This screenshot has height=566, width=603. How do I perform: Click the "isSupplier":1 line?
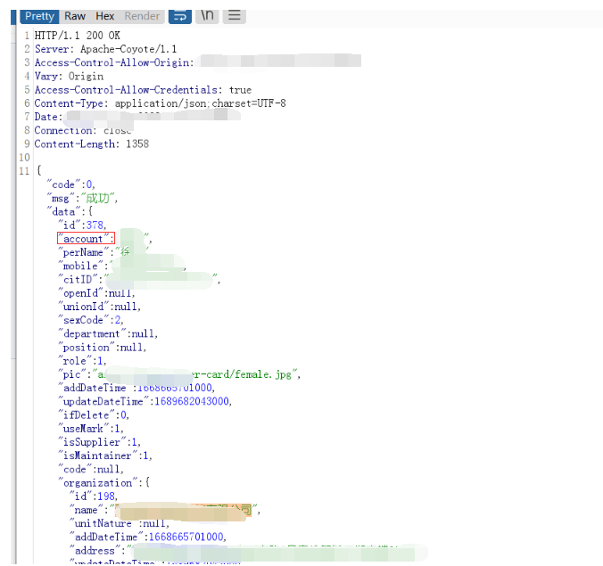(99, 442)
